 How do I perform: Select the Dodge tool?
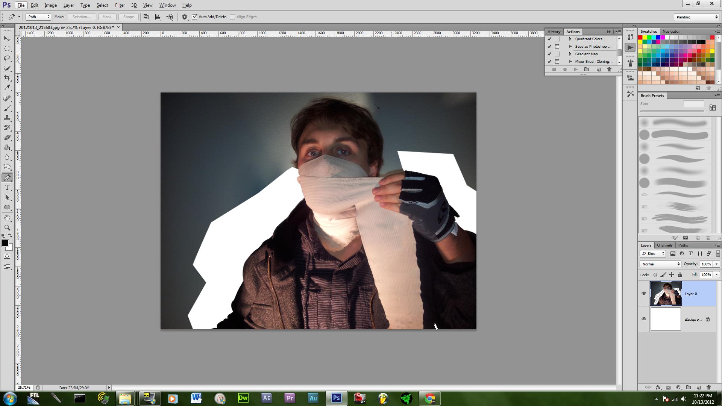(x=7, y=167)
